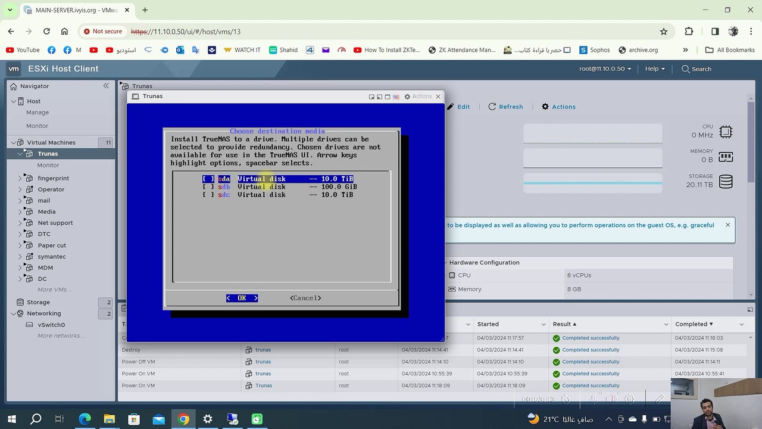Viewport: 762px width, 429px height.
Task: Select the sdb 100.0 GiB disk checkbox
Action: click(208, 186)
